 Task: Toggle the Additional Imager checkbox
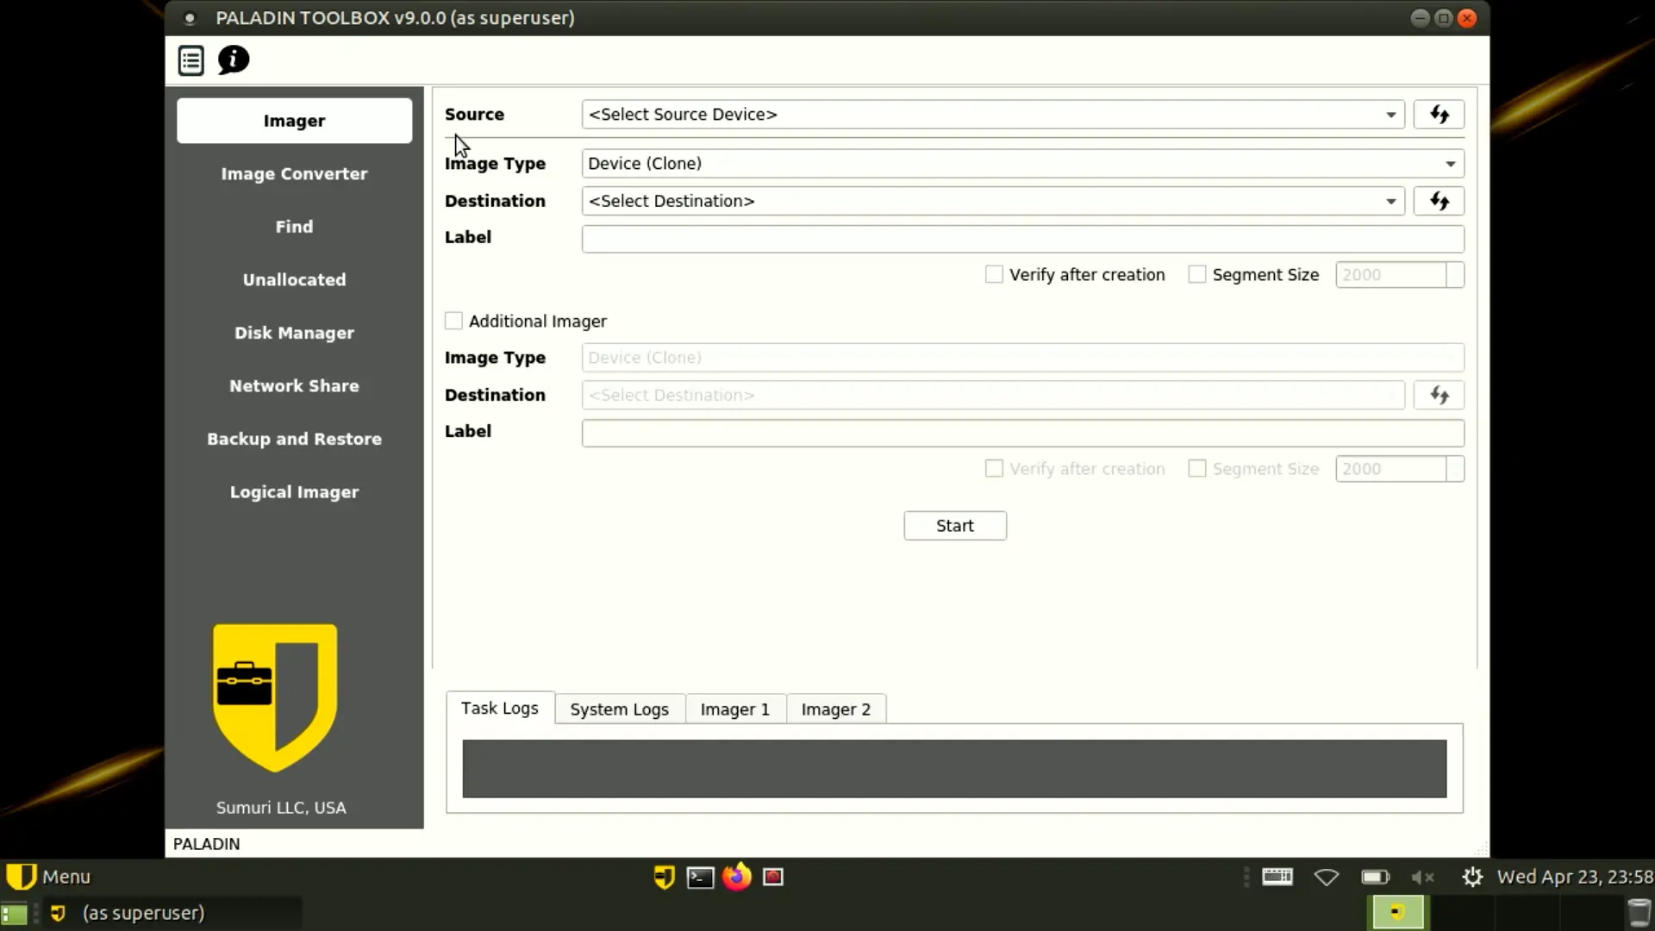(x=453, y=322)
